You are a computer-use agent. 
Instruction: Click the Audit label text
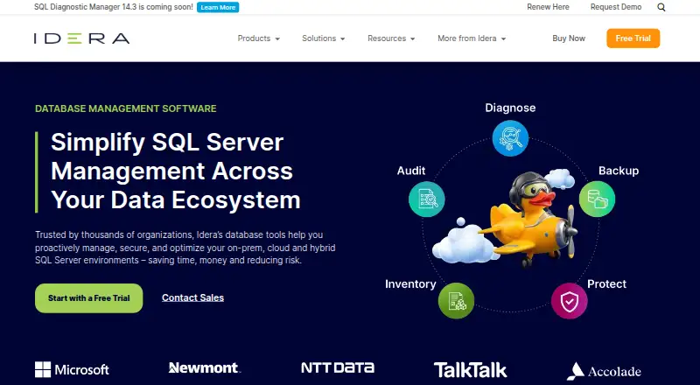(x=411, y=171)
